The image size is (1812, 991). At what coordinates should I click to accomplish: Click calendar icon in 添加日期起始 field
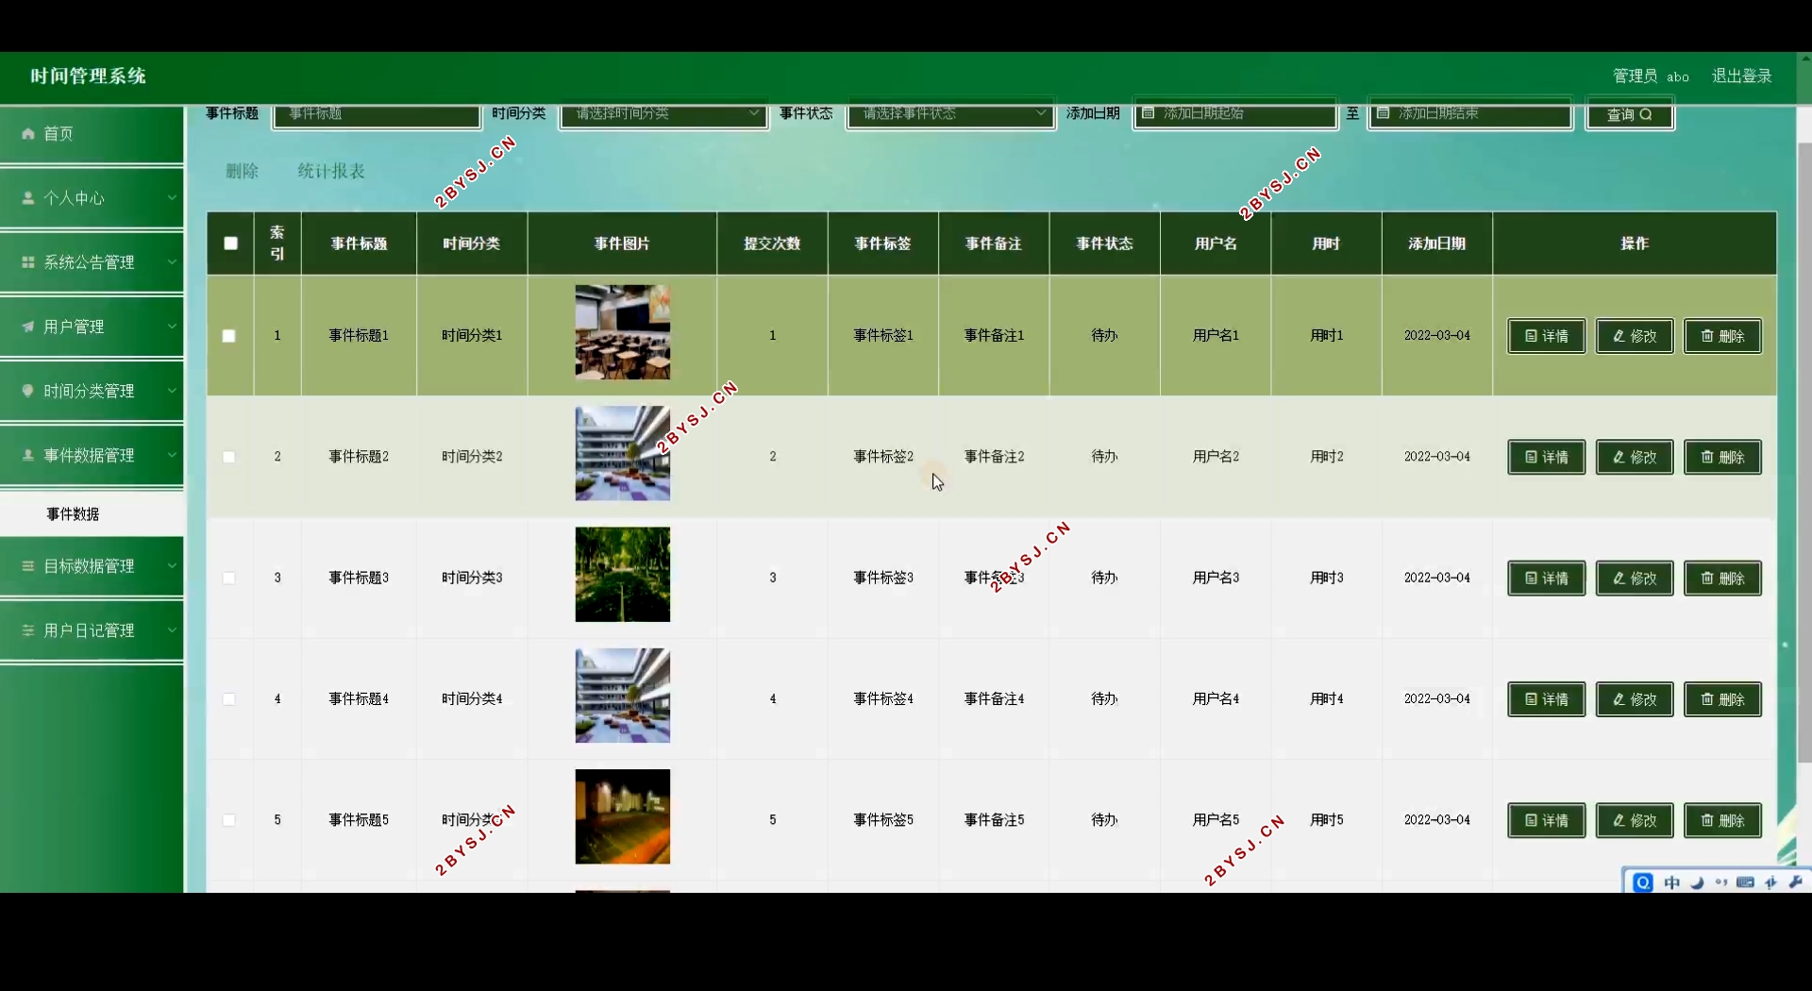pyautogui.click(x=1149, y=113)
